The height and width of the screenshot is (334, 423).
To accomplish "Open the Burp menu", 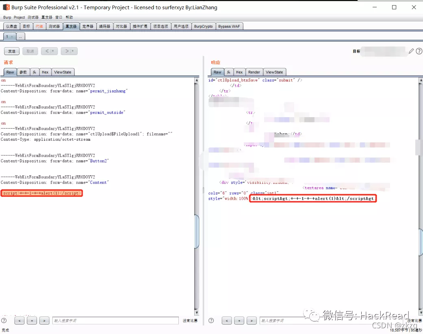I will [x=7, y=17].
